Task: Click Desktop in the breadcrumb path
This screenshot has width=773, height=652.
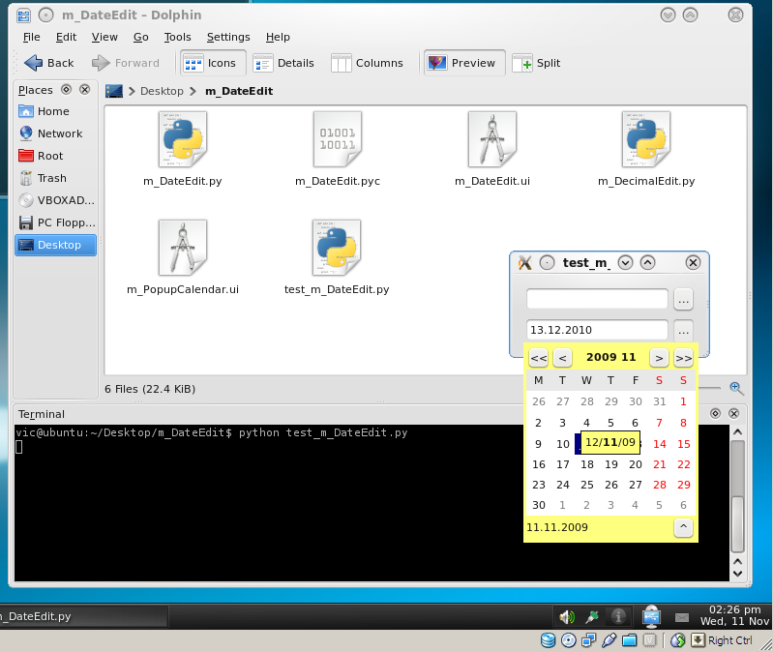Action: [162, 91]
